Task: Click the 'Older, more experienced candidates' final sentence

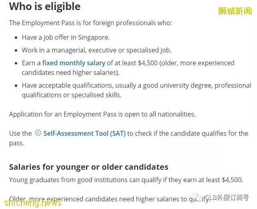Action: [x=110, y=199]
